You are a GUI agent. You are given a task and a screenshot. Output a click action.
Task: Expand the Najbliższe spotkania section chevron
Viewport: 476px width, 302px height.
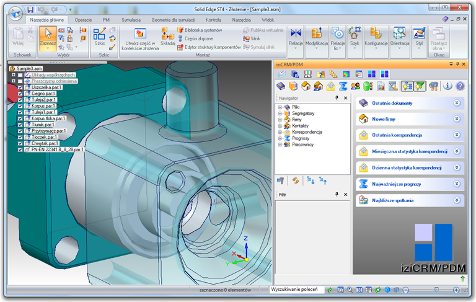coord(457,200)
